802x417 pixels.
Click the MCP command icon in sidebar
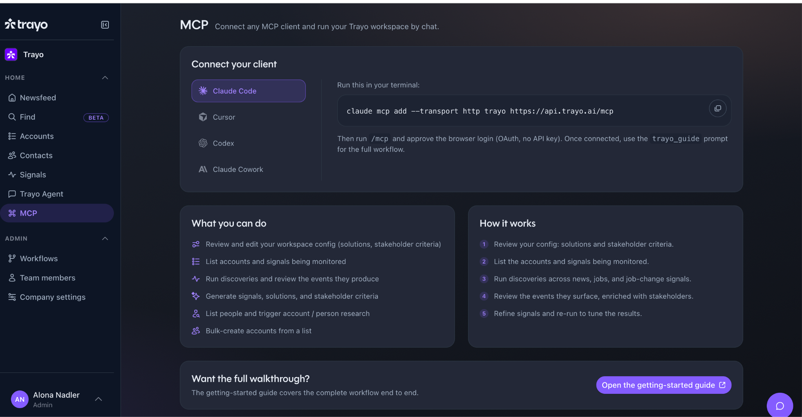12,213
